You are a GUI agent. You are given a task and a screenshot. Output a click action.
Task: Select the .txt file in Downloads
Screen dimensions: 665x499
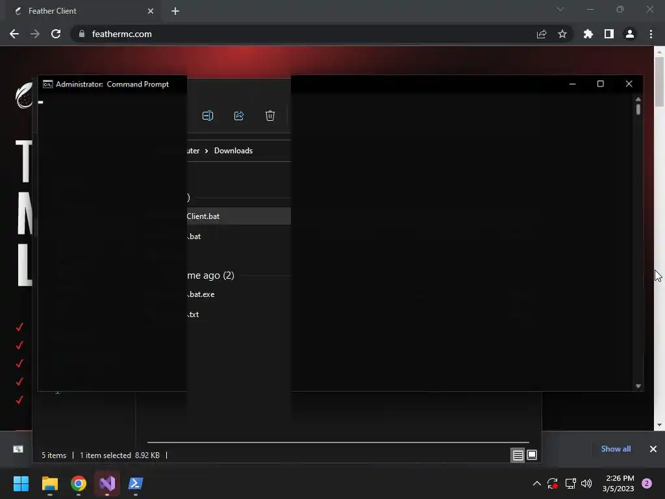click(x=193, y=314)
